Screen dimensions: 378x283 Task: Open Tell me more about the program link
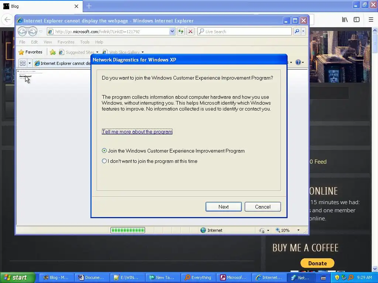click(137, 132)
